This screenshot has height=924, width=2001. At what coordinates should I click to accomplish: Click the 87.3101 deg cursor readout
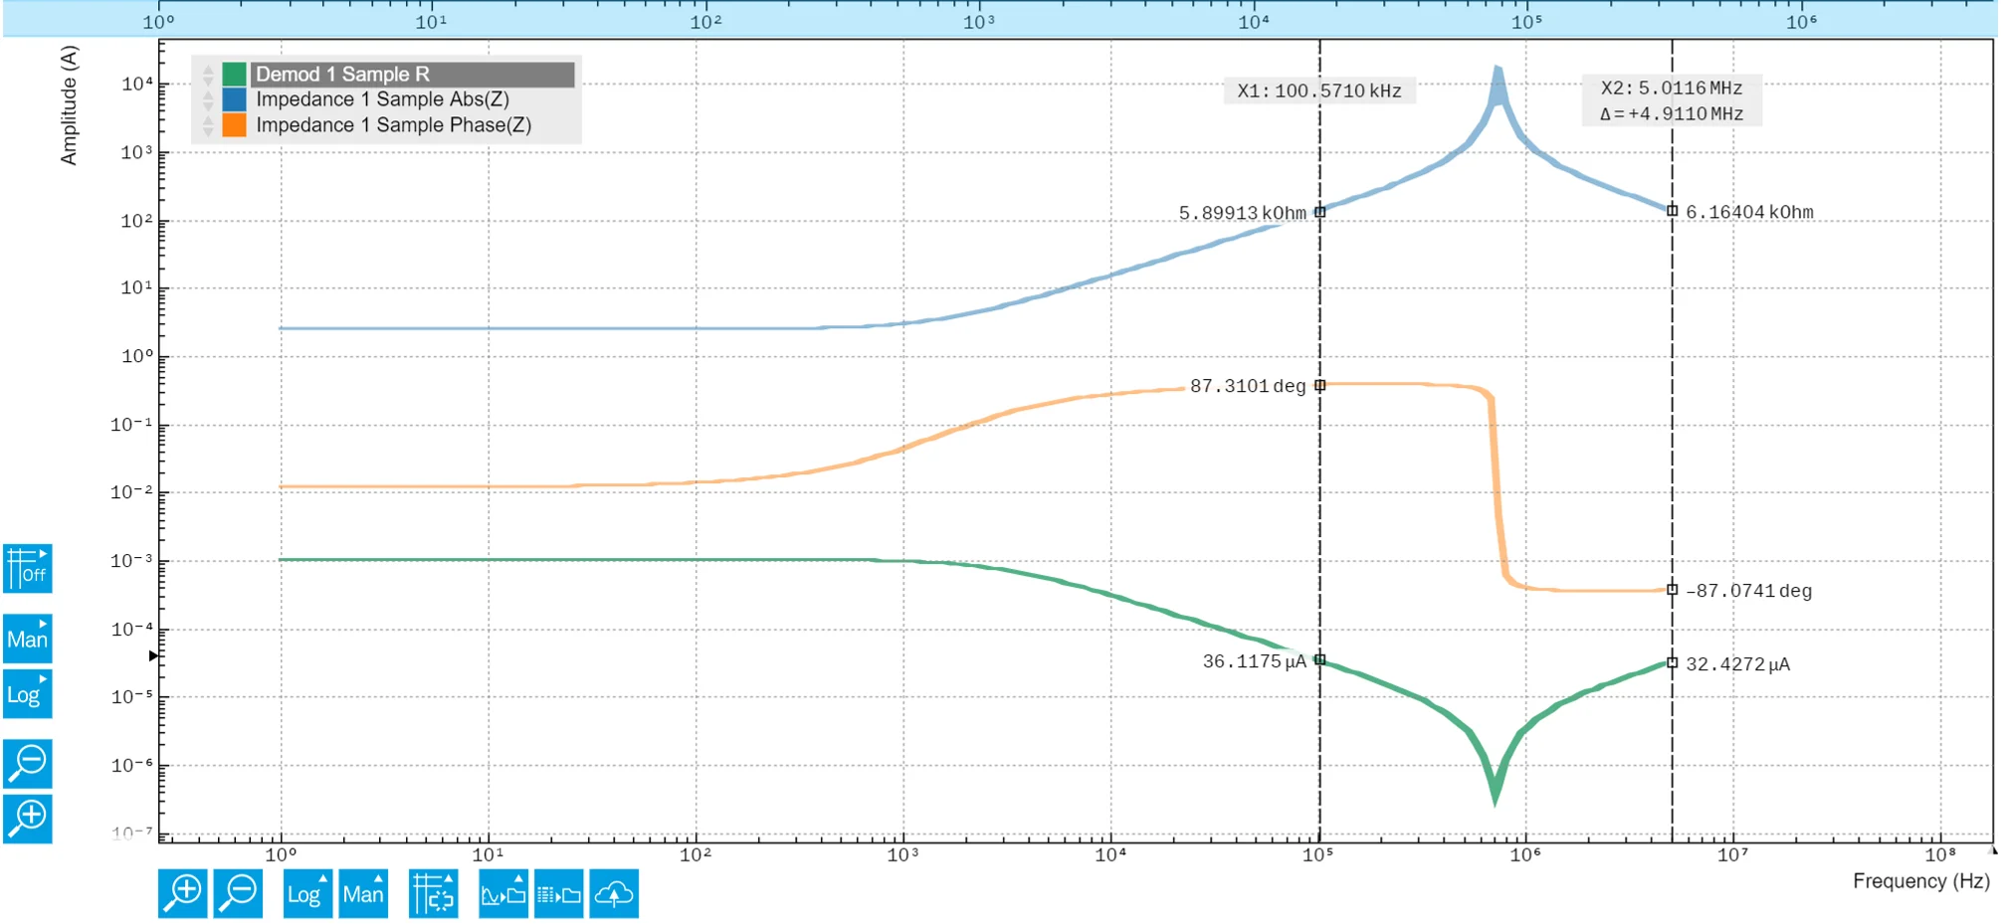tap(1248, 386)
